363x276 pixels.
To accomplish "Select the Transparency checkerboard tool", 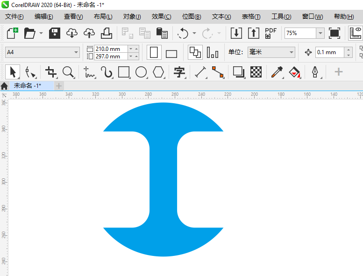I will [x=256, y=72].
